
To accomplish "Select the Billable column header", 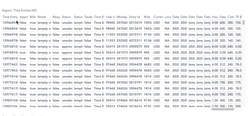I will coord(33,17).
